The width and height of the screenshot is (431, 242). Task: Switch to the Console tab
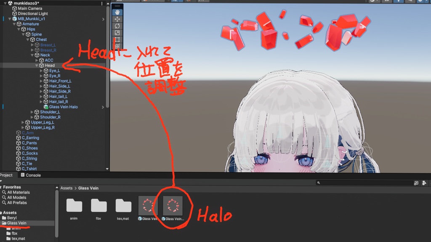pos(31,175)
